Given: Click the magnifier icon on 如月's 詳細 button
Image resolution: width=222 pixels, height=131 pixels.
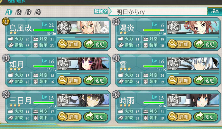Looking at the screenshot, I should coord(62,80).
